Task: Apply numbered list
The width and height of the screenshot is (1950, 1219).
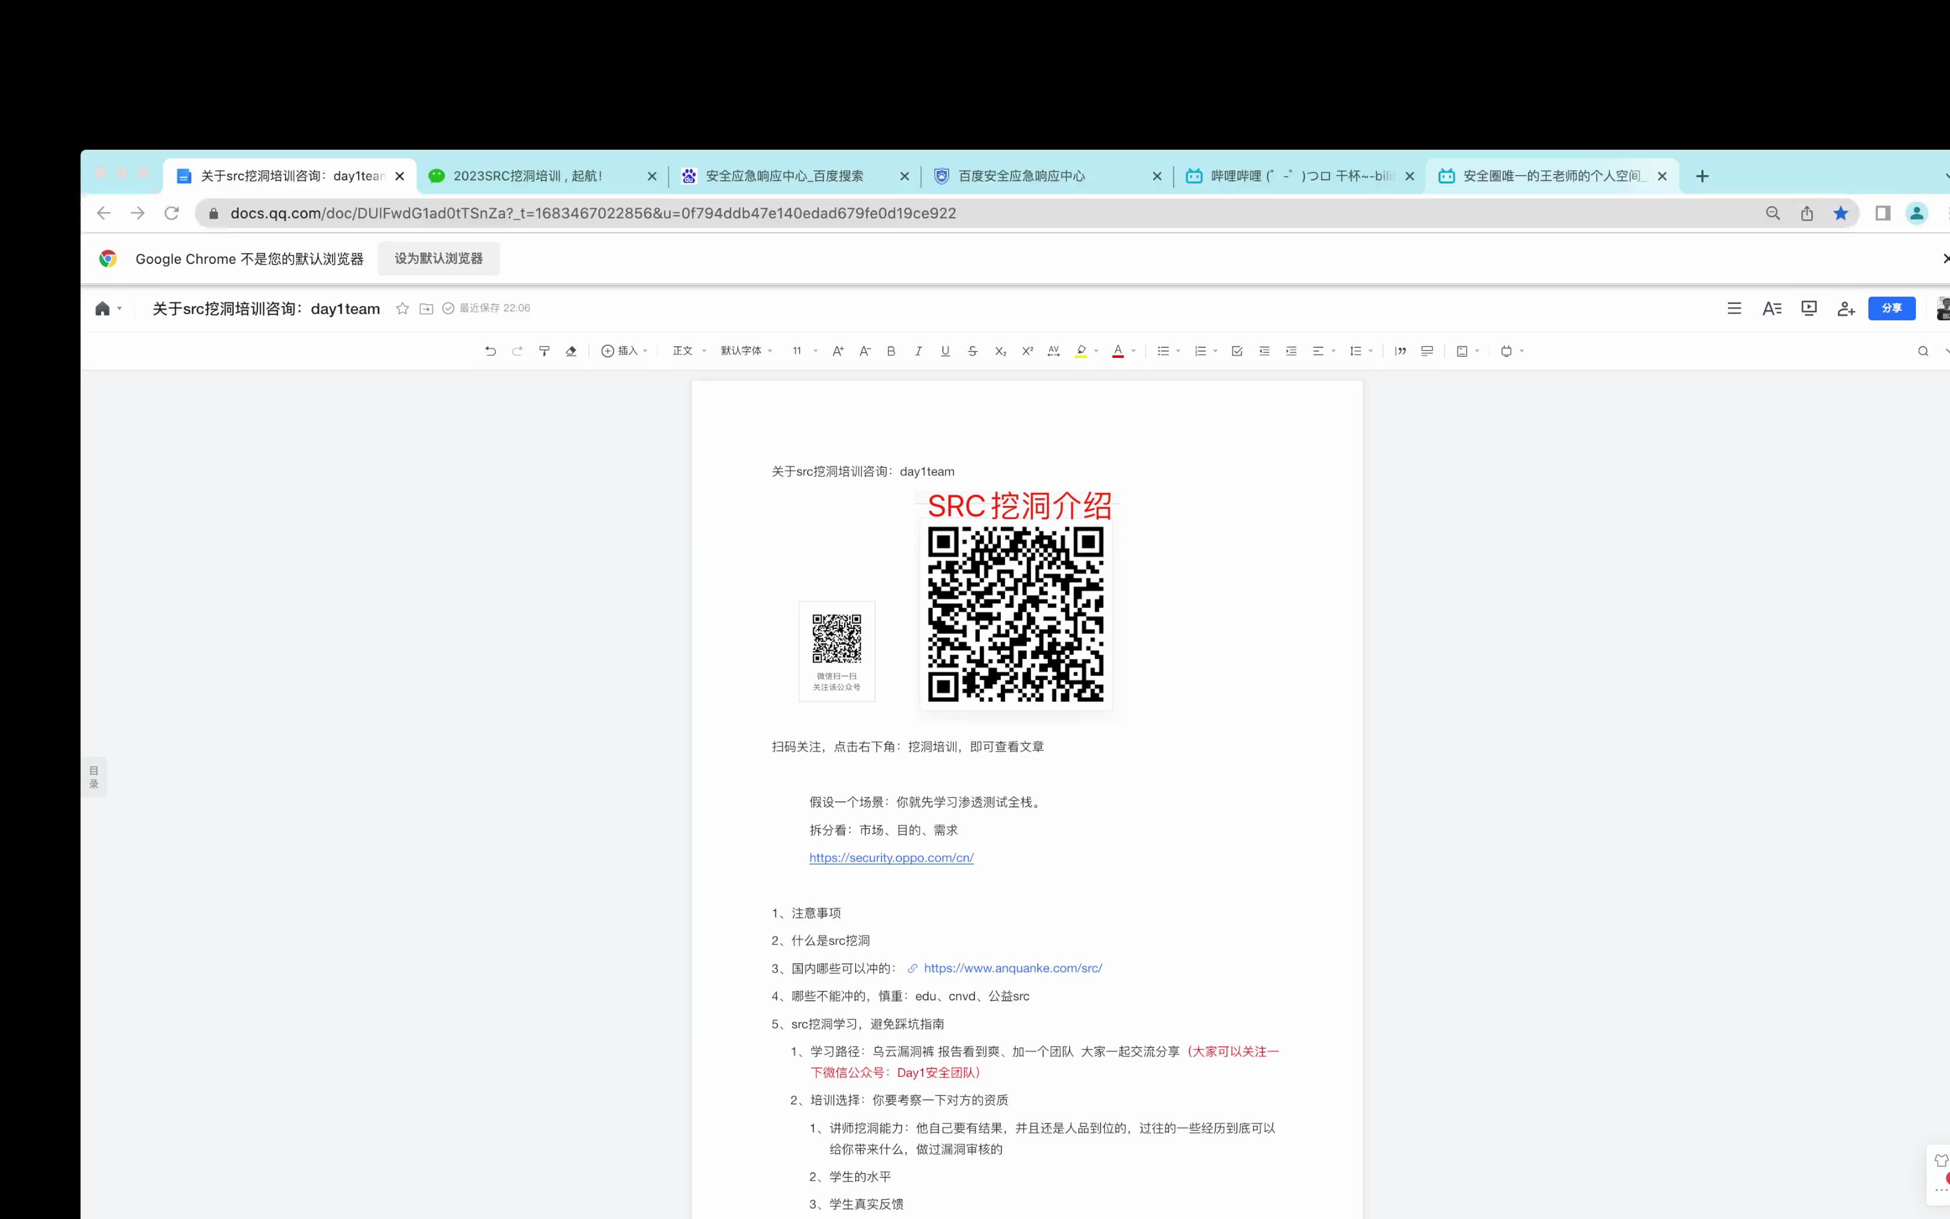Action: point(1200,351)
